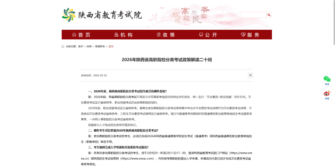This screenshot has height=166, width=335.
Task: Click the 发布时间：2026-02-02 text
Action: (x=94, y=75)
